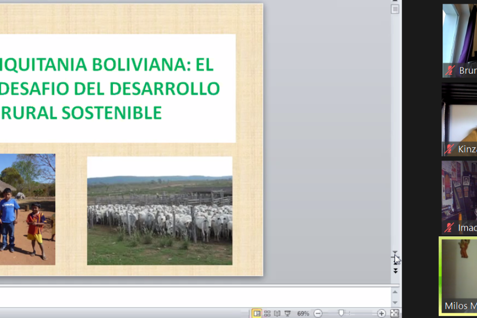The height and width of the screenshot is (318, 477).
Task: Click the zoom out minus button
Action: [318, 313]
